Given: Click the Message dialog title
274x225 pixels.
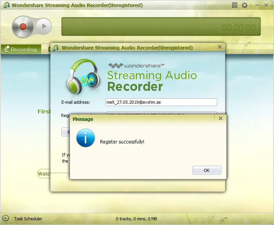Looking at the screenshot, I should pyautogui.click(x=83, y=119).
